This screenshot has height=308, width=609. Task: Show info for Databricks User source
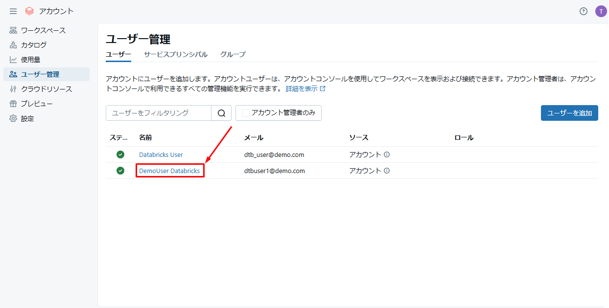click(x=387, y=154)
